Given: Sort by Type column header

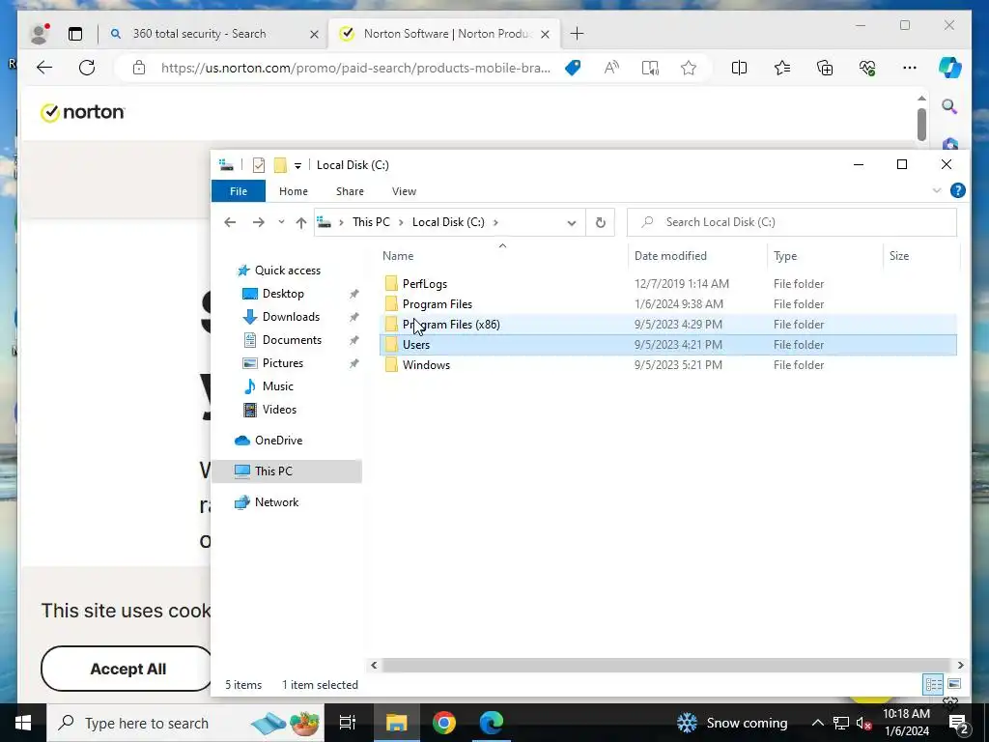Looking at the screenshot, I should point(825,255).
